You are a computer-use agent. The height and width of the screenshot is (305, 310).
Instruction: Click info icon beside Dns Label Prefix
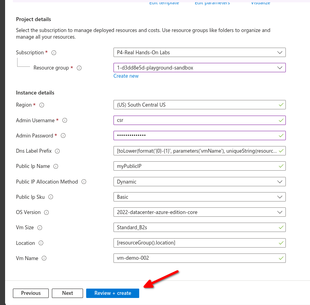pyautogui.click(x=58, y=151)
